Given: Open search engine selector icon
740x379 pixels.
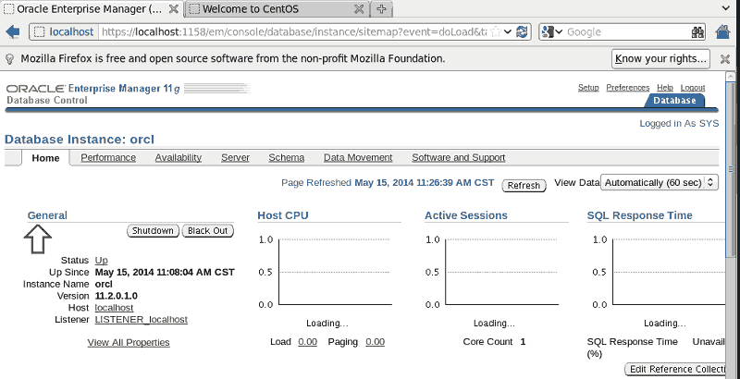Looking at the screenshot, I should [552, 32].
